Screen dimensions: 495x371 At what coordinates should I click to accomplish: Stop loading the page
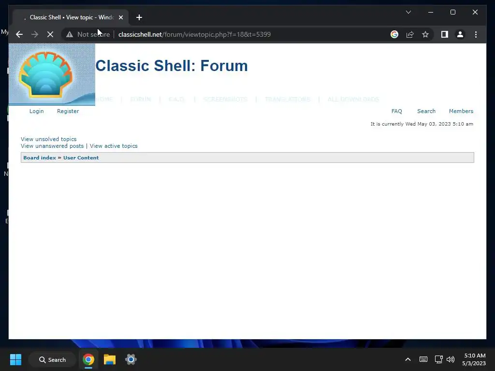[50, 34]
